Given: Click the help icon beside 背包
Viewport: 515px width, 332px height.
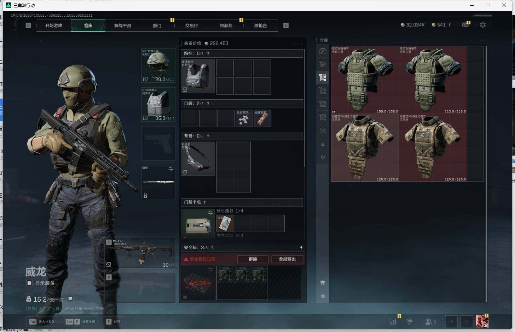Looking at the screenshot, I should point(208,136).
